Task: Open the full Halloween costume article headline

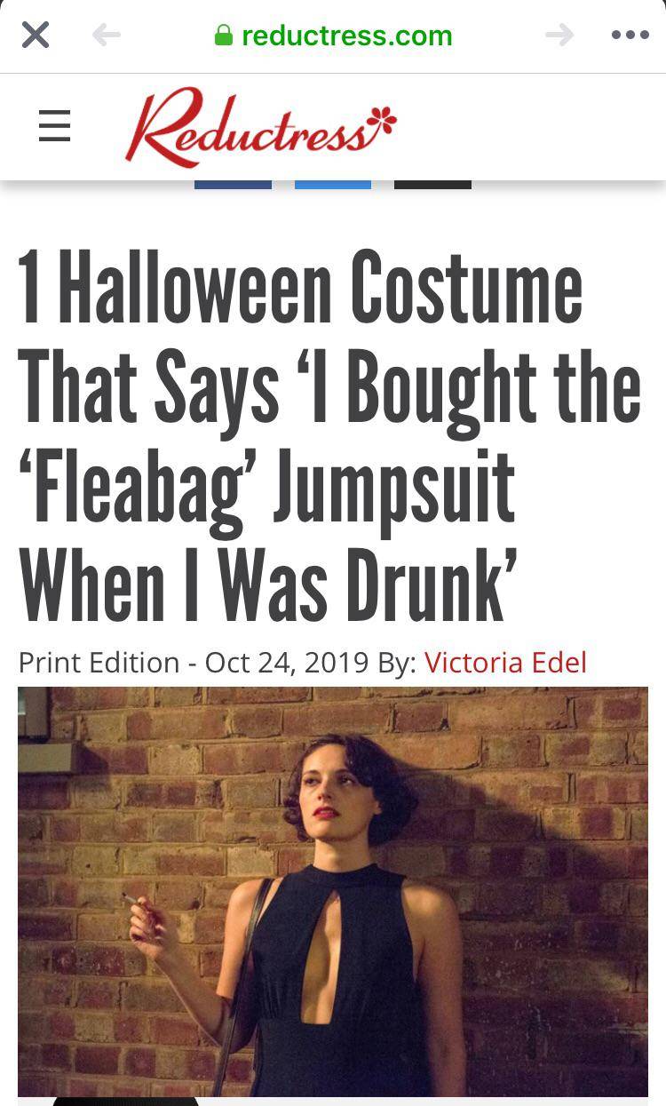Action: click(329, 431)
